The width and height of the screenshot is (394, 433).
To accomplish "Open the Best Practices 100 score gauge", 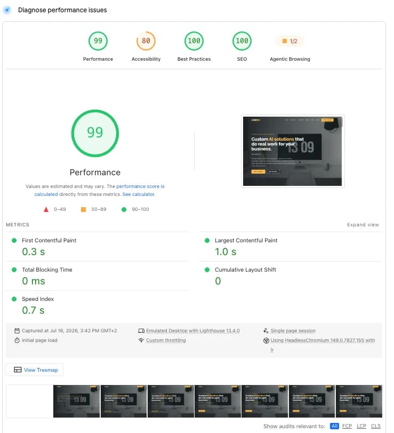I will [194, 41].
